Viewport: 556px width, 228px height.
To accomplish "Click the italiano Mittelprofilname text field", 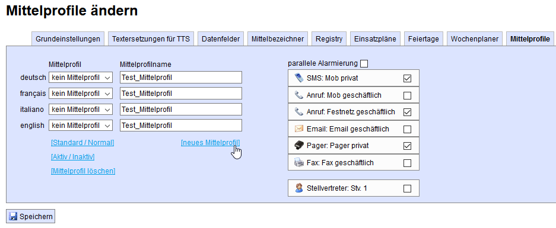I will click(x=181, y=110).
